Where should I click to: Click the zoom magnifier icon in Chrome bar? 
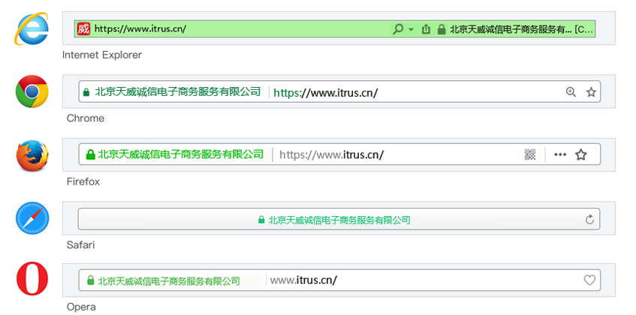571,92
